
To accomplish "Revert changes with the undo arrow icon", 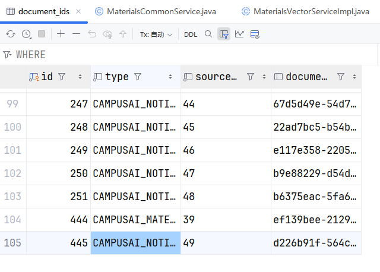I will pyautogui.click(x=92, y=34).
